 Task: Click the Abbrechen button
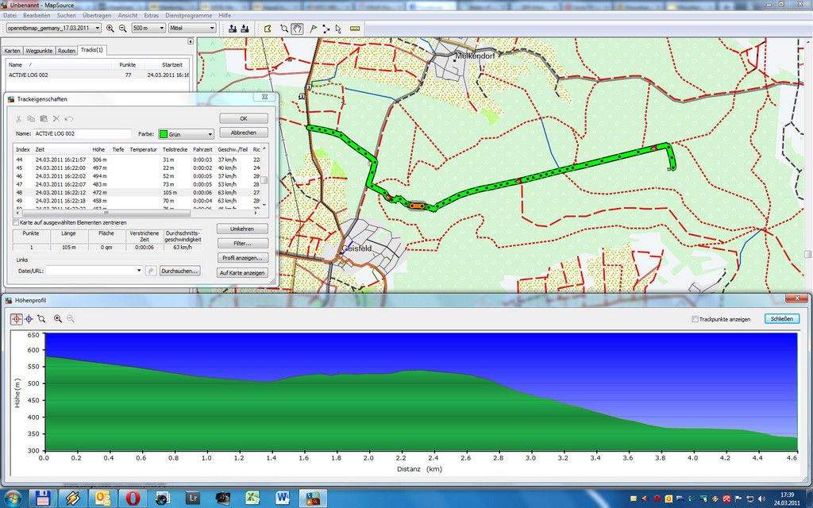point(244,133)
